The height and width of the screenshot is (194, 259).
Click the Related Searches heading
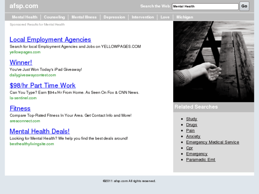pos(196,107)
